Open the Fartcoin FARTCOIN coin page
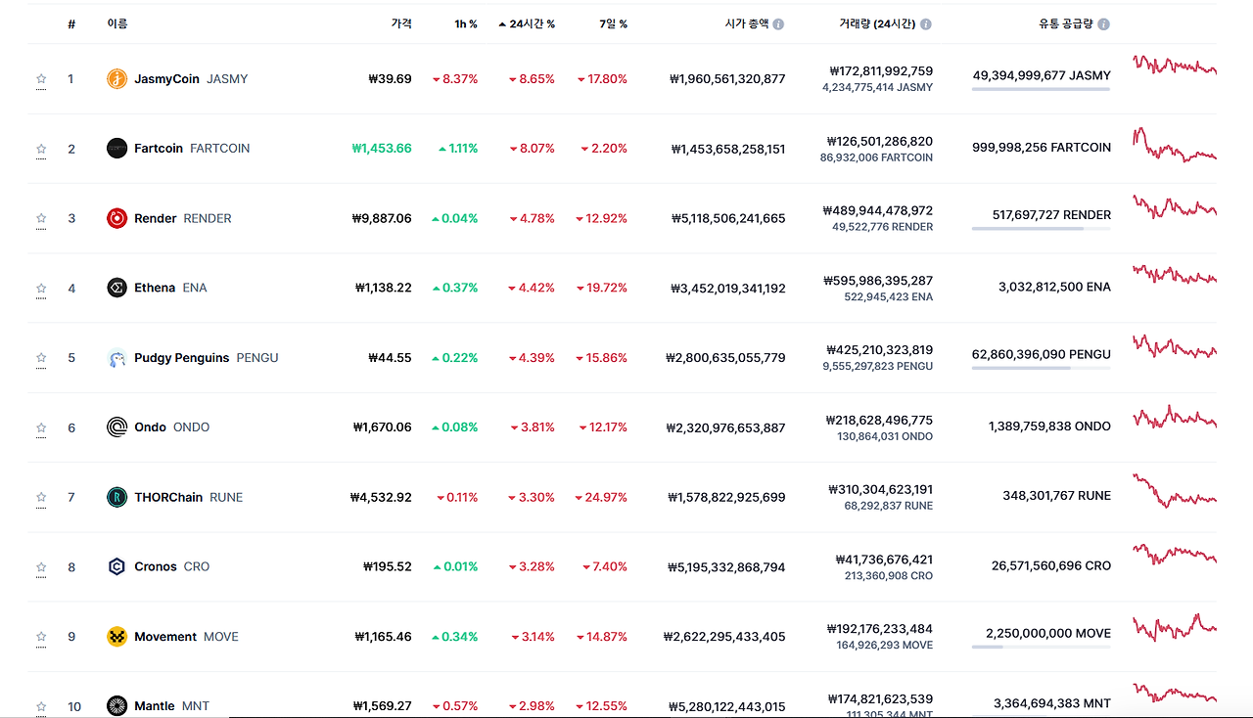 point(192,149)
